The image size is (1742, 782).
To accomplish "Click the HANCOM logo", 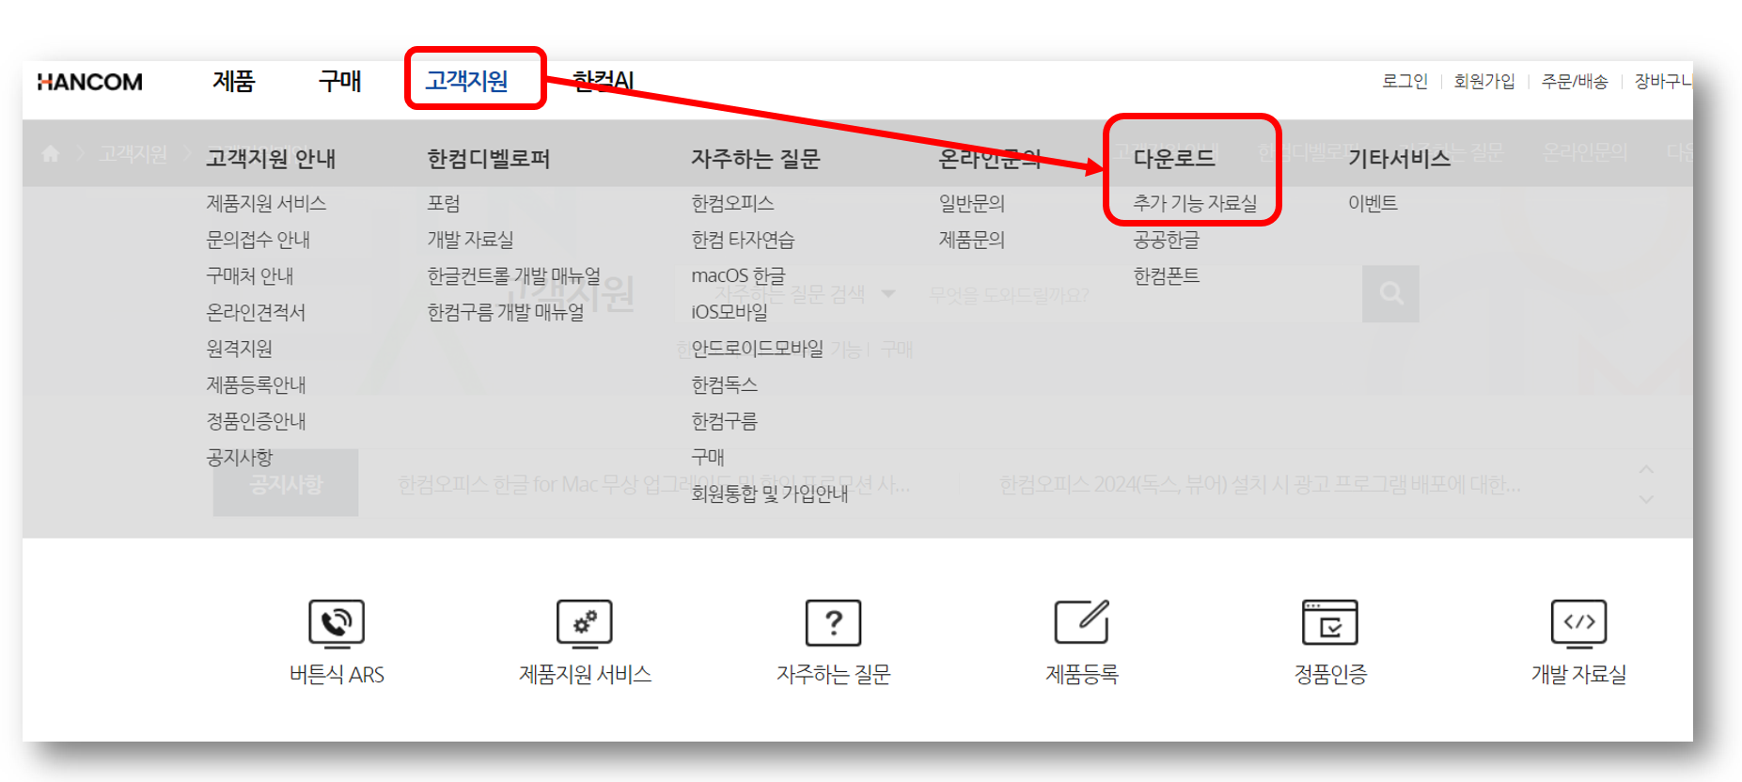I will (89, 82).
